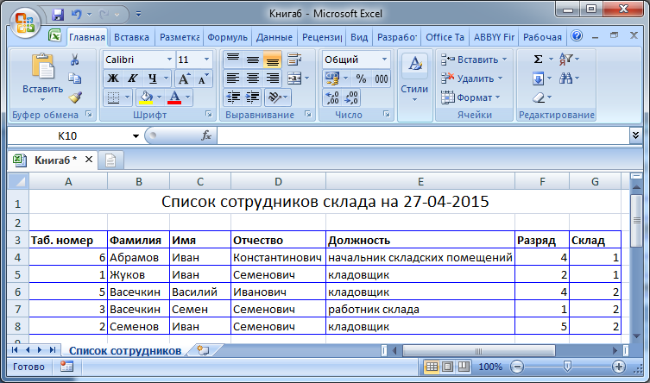Toggle italic К formatting
The height and width of the screenshot is (383, 650).
pyautogui.click(x=133, y=78)
